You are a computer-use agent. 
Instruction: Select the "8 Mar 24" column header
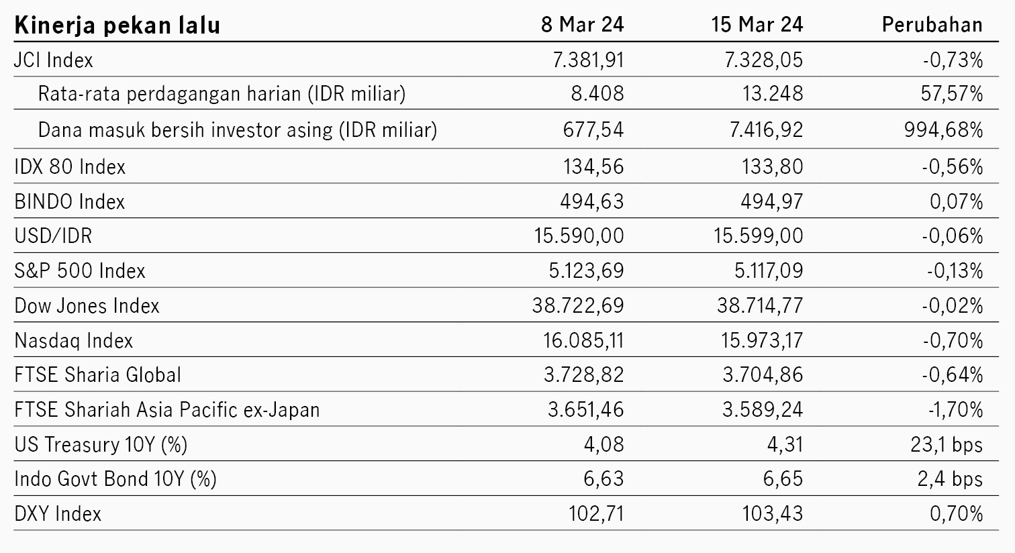[x=583, y=25]
